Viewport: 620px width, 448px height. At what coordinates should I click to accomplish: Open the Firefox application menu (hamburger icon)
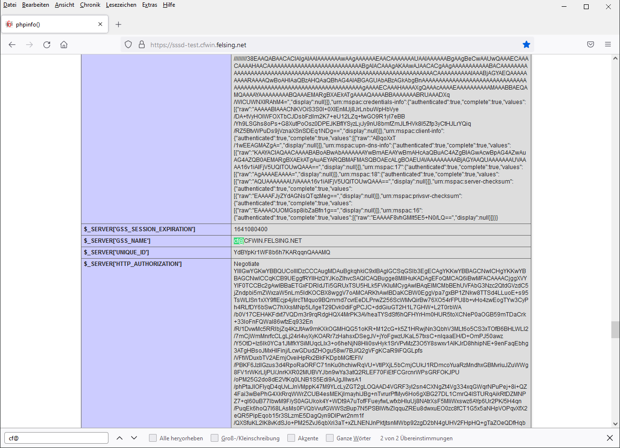[608, 44]
